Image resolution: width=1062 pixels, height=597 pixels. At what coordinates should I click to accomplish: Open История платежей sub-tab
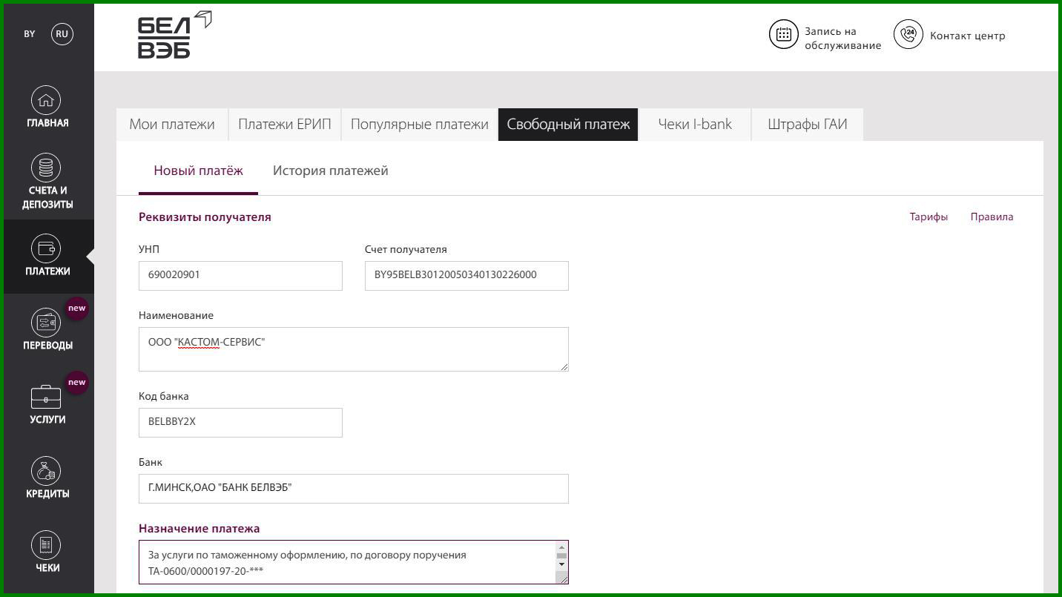point(330,171)
